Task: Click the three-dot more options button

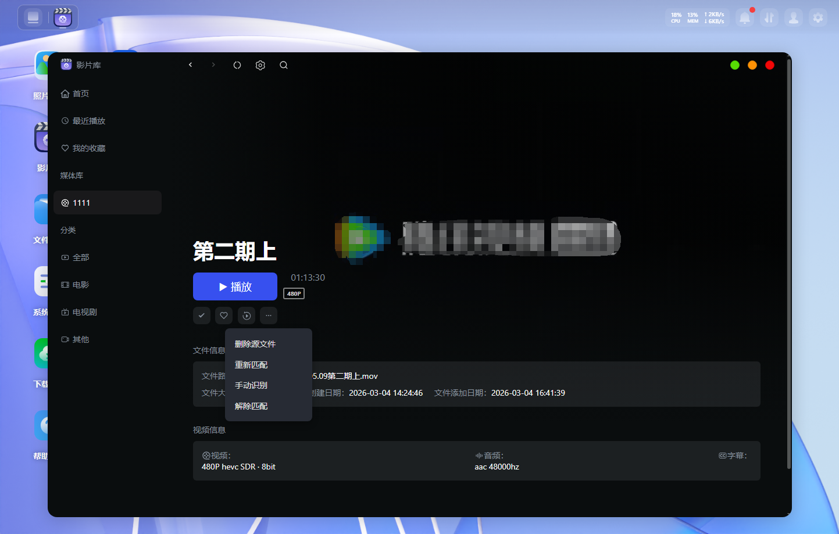Action: coord(269,316)
